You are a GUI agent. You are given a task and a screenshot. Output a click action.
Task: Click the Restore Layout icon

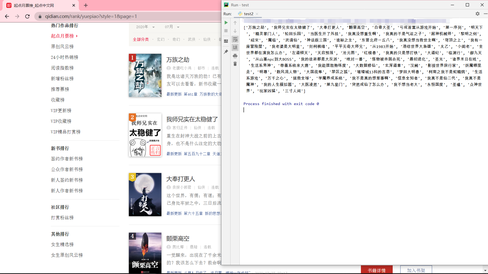(x=226, y=41)
